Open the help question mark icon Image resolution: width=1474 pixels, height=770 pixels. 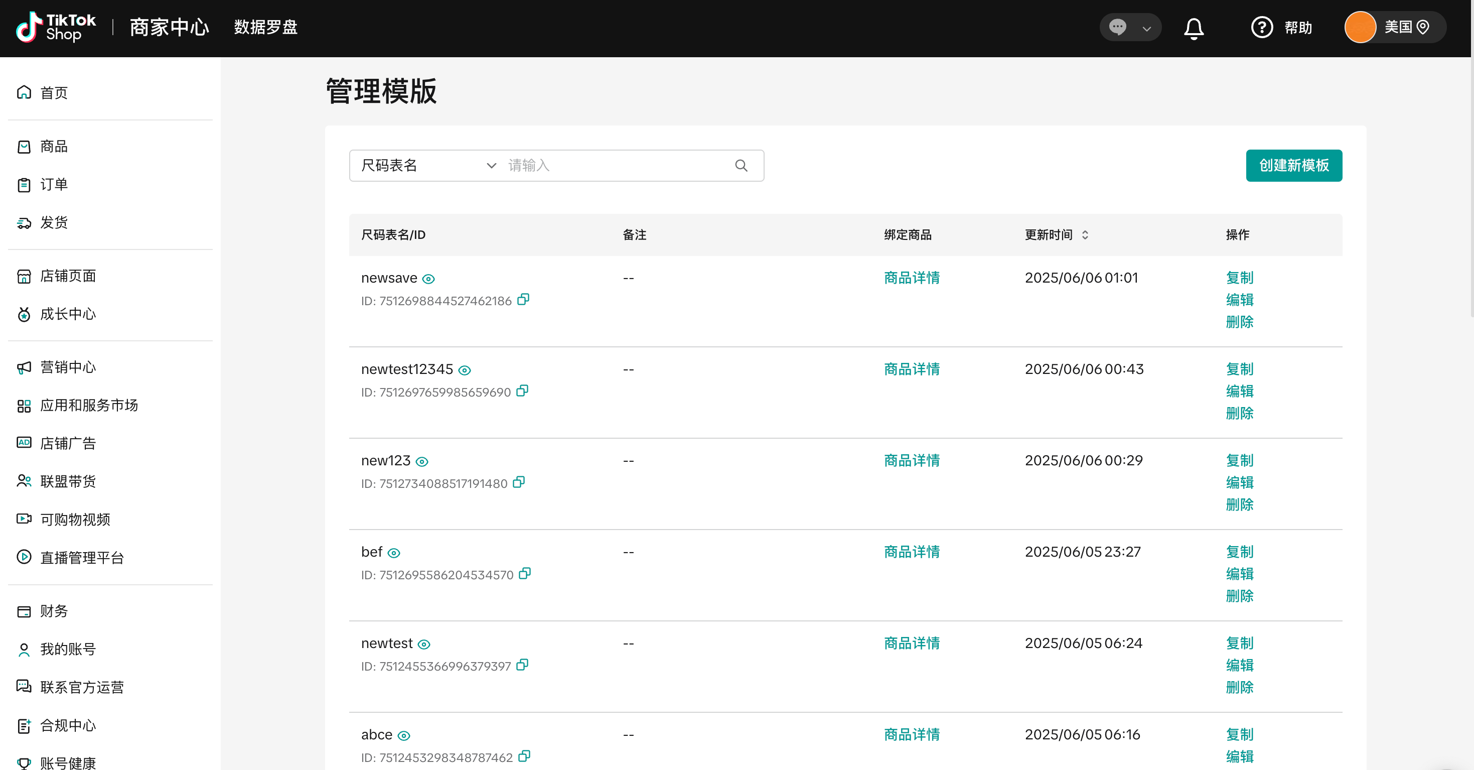[x=1261, y=28]
